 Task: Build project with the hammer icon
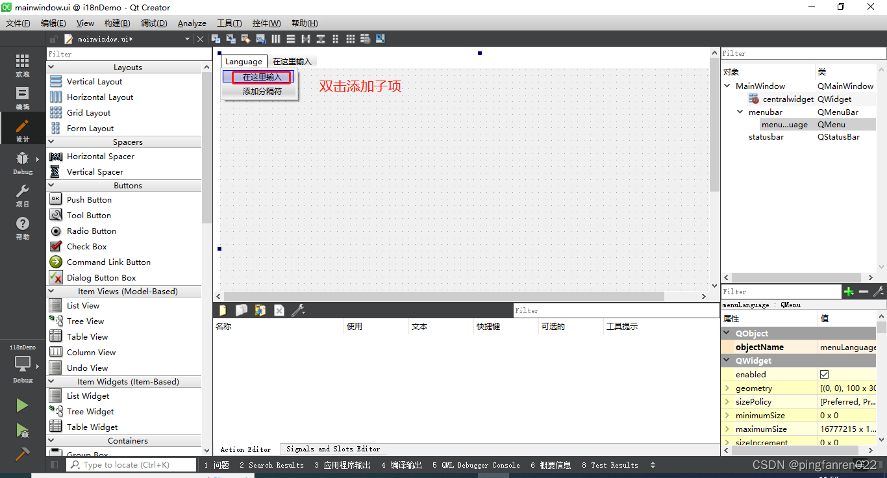pos(22,453)
